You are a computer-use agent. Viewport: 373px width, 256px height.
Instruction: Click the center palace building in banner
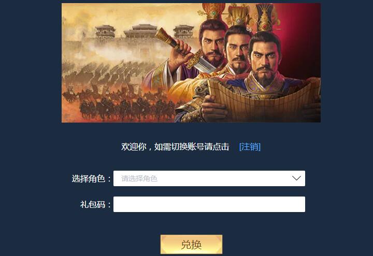tap(140, 31)
